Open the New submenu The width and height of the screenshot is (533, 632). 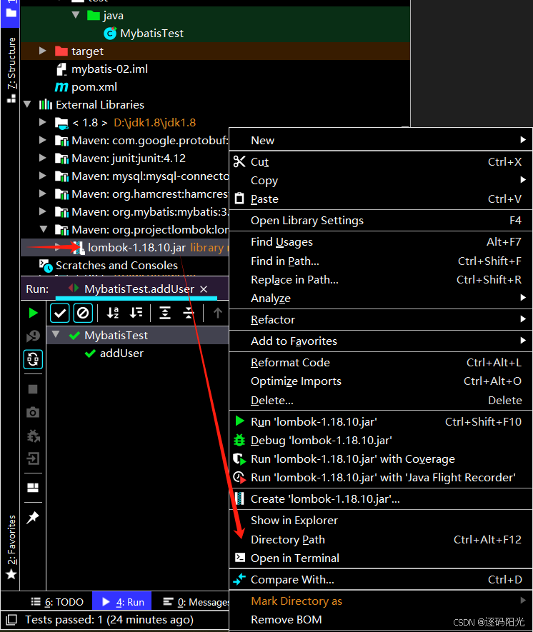[x=381, y=140]
